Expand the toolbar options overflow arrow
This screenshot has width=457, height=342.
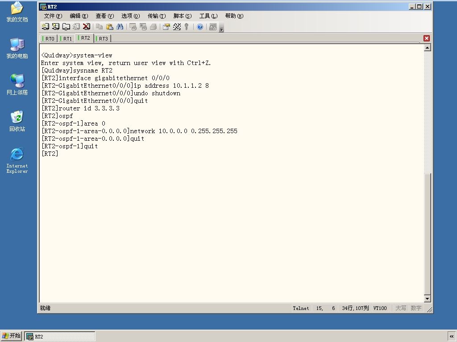[x=221, y=29]
